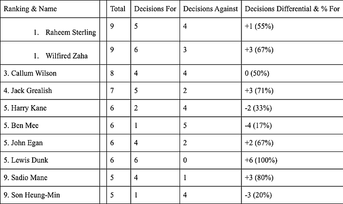Viewport: 343px width, 204px height.
Task: Click the Ben Mee name cell
Action: tap(50, 126)
